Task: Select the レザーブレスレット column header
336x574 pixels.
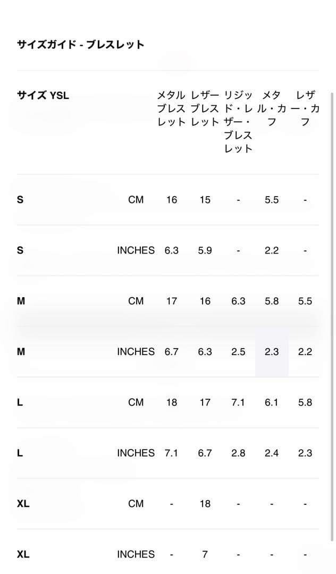Action: [205, 108]
